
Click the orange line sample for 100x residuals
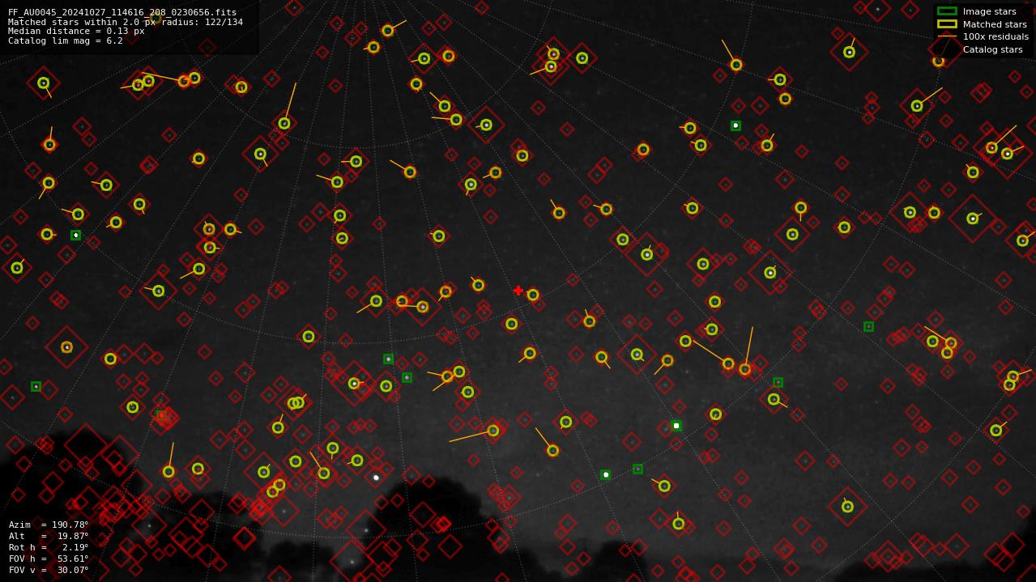[x=947, y=36]
